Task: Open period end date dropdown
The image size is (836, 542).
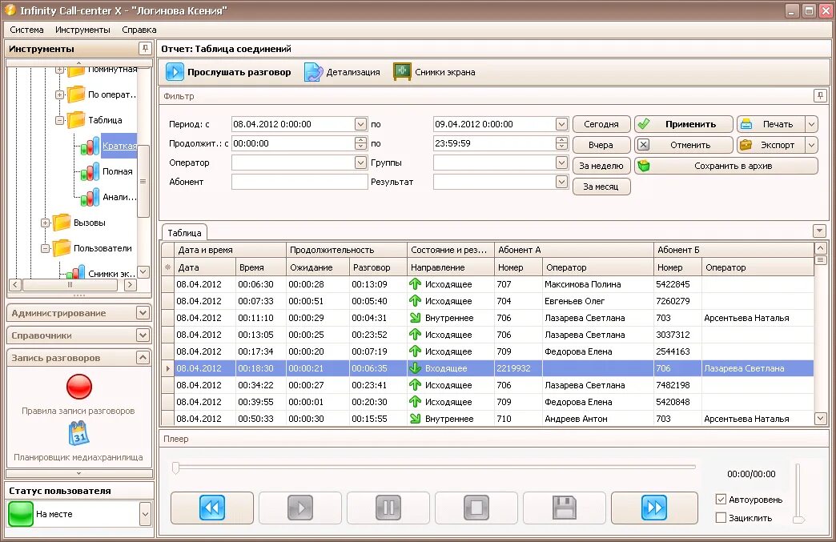Action: tap(561, 124)
